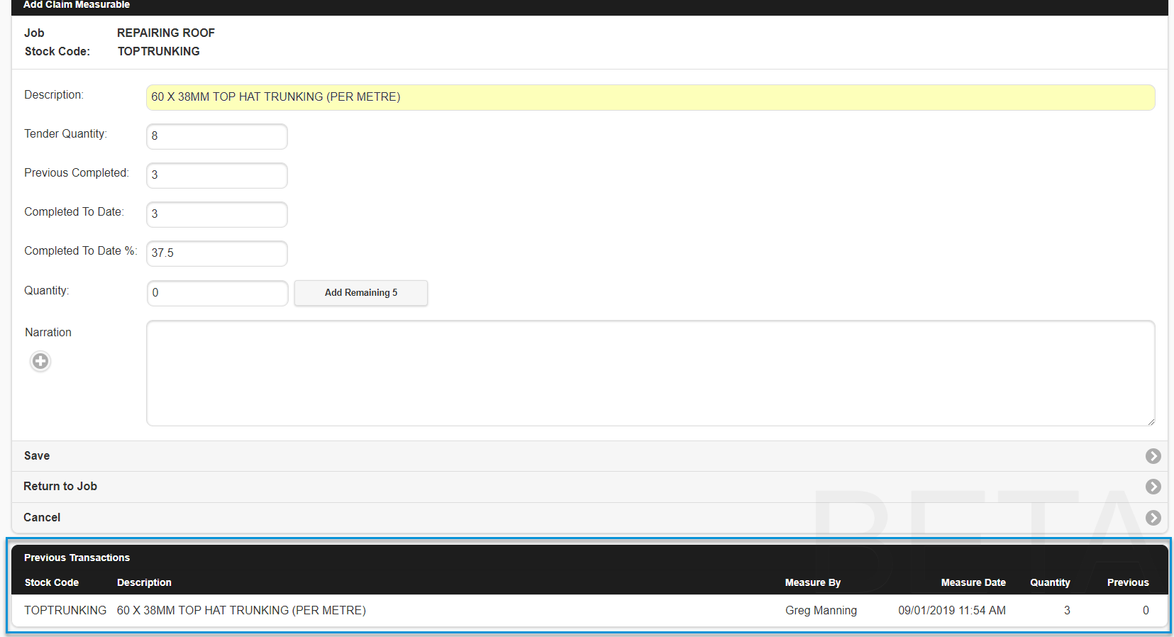
Task: Click the Quantity input field
Action: 217,293
